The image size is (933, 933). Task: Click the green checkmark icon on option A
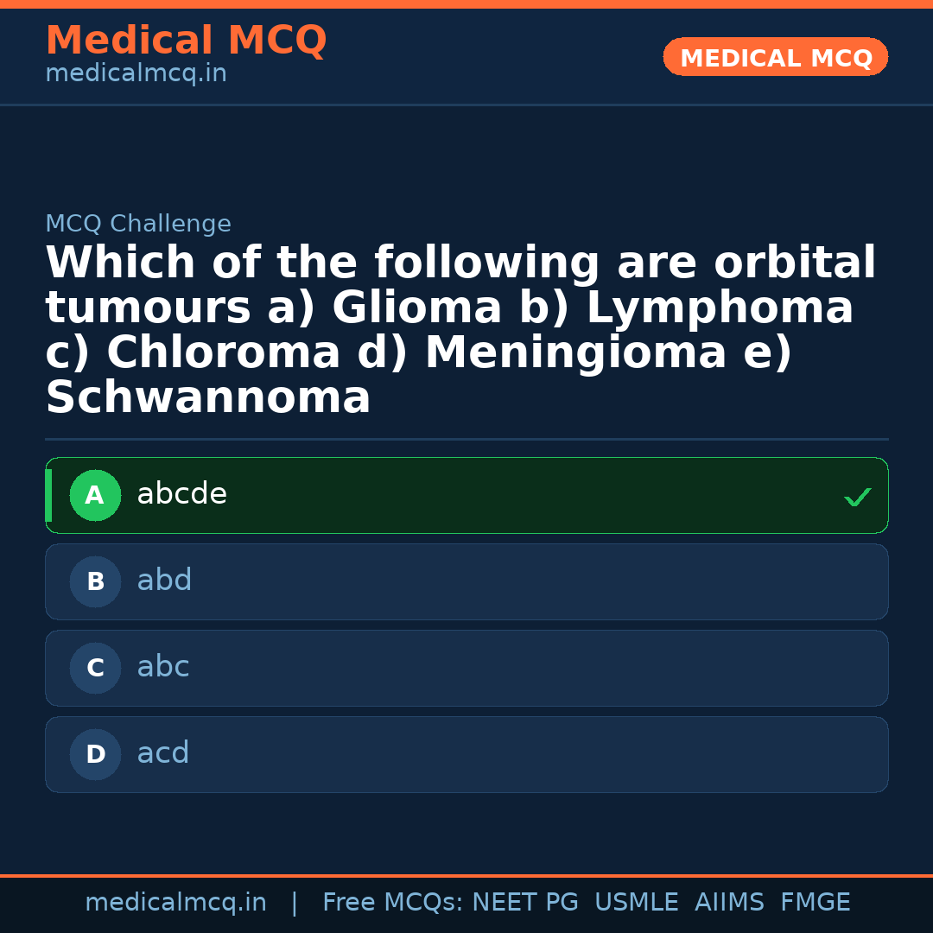click(x=857, y=497)
